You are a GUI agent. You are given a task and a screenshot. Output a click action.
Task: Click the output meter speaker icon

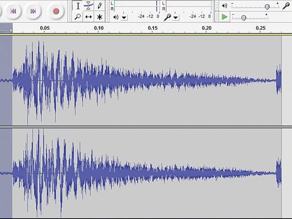click(116, 17)
